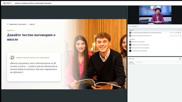Click the "Участники" list section heading below presenters

[132, 39]
